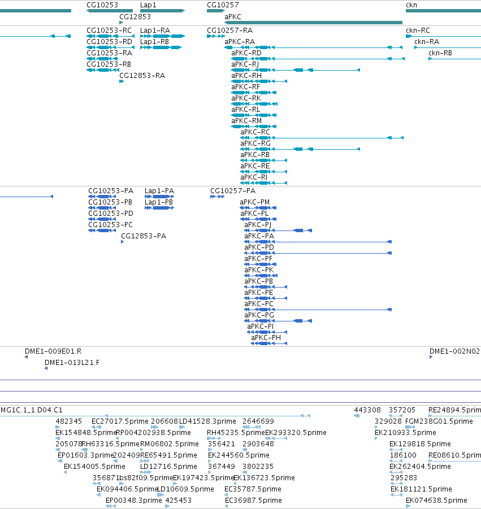Open the aPKC-RJ transcript label
The height and width of the screenshot is (509, 481).
[245, 64]
